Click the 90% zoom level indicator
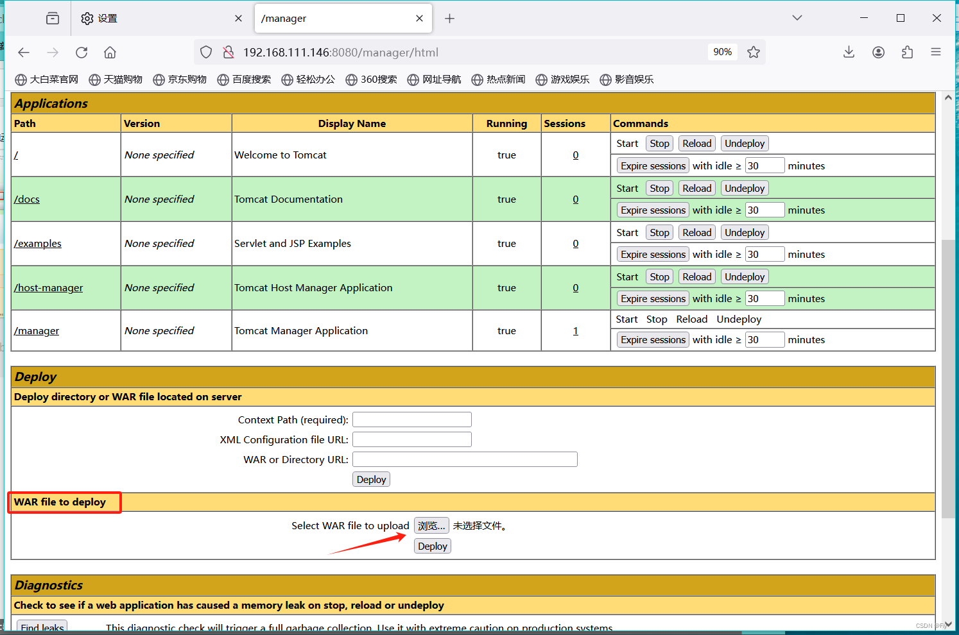Viewport: 959px width, 635px height. (x=722, y=52)
